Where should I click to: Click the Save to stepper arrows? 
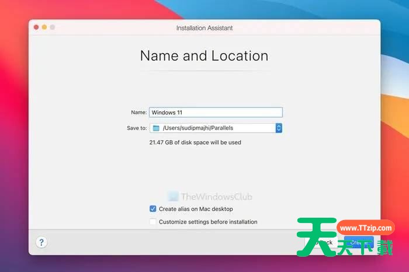[279, 128]
